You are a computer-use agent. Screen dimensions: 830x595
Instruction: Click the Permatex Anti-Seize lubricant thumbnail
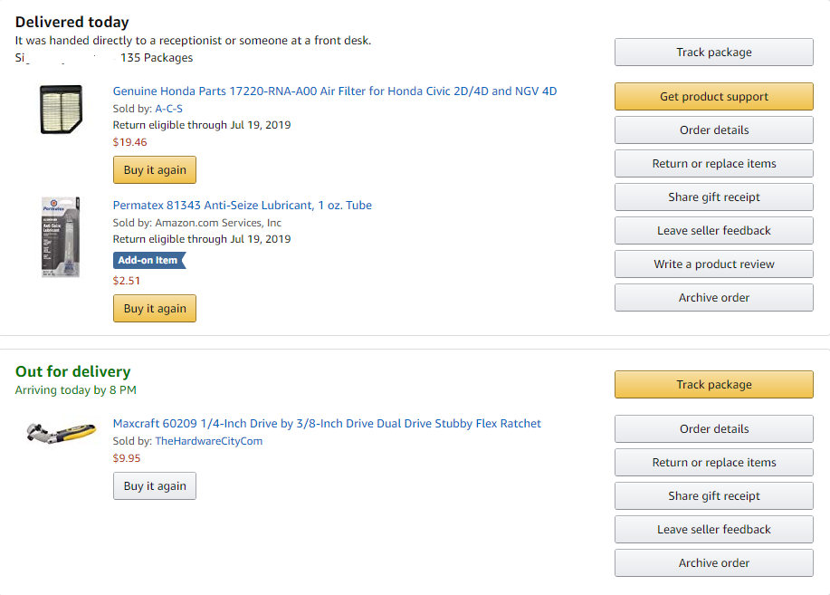click(61, 235)
